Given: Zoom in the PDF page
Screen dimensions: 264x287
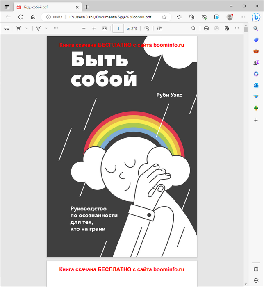Looking at the screenshot, I should [x=94, y=28].
